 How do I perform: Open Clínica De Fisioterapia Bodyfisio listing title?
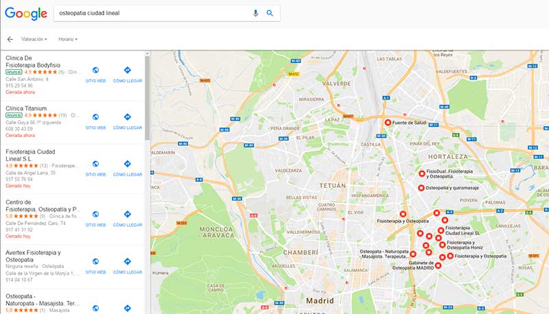tap(33, 62)
